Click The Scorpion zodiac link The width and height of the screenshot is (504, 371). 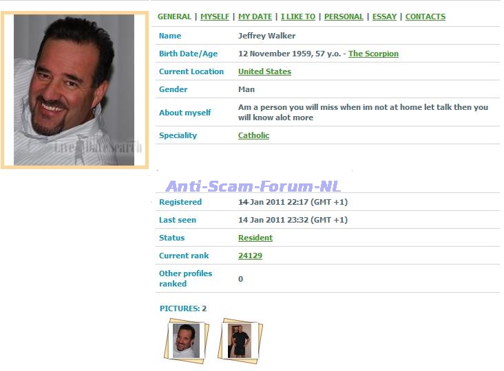[x=373, y=54]
